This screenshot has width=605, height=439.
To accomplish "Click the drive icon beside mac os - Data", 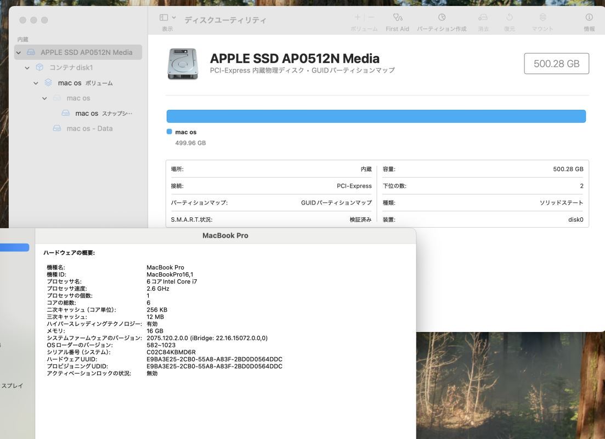I will (57, 128).
